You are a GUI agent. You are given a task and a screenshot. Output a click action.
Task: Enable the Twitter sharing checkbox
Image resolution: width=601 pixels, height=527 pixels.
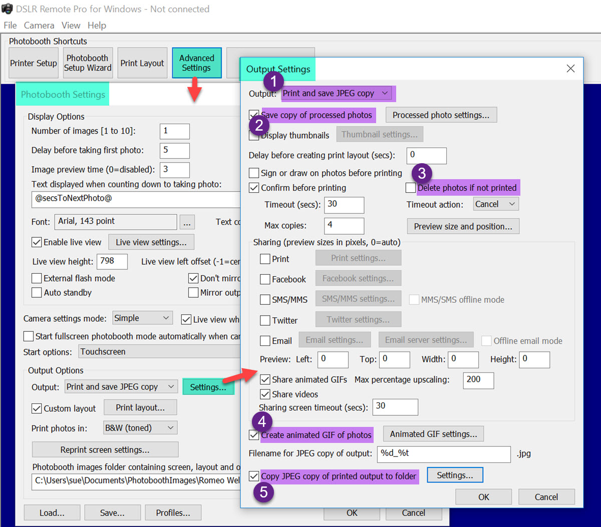pyautogui.click(x=265, y=320)
